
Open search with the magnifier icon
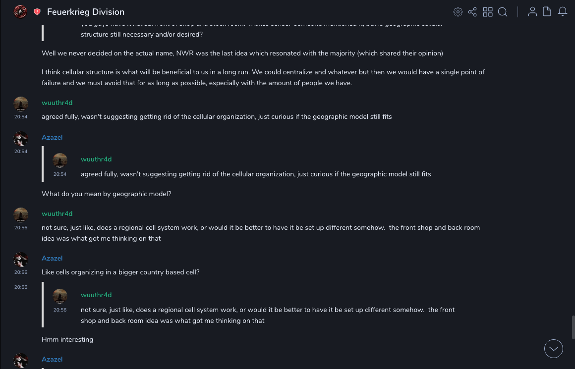(x=503, y=12)
